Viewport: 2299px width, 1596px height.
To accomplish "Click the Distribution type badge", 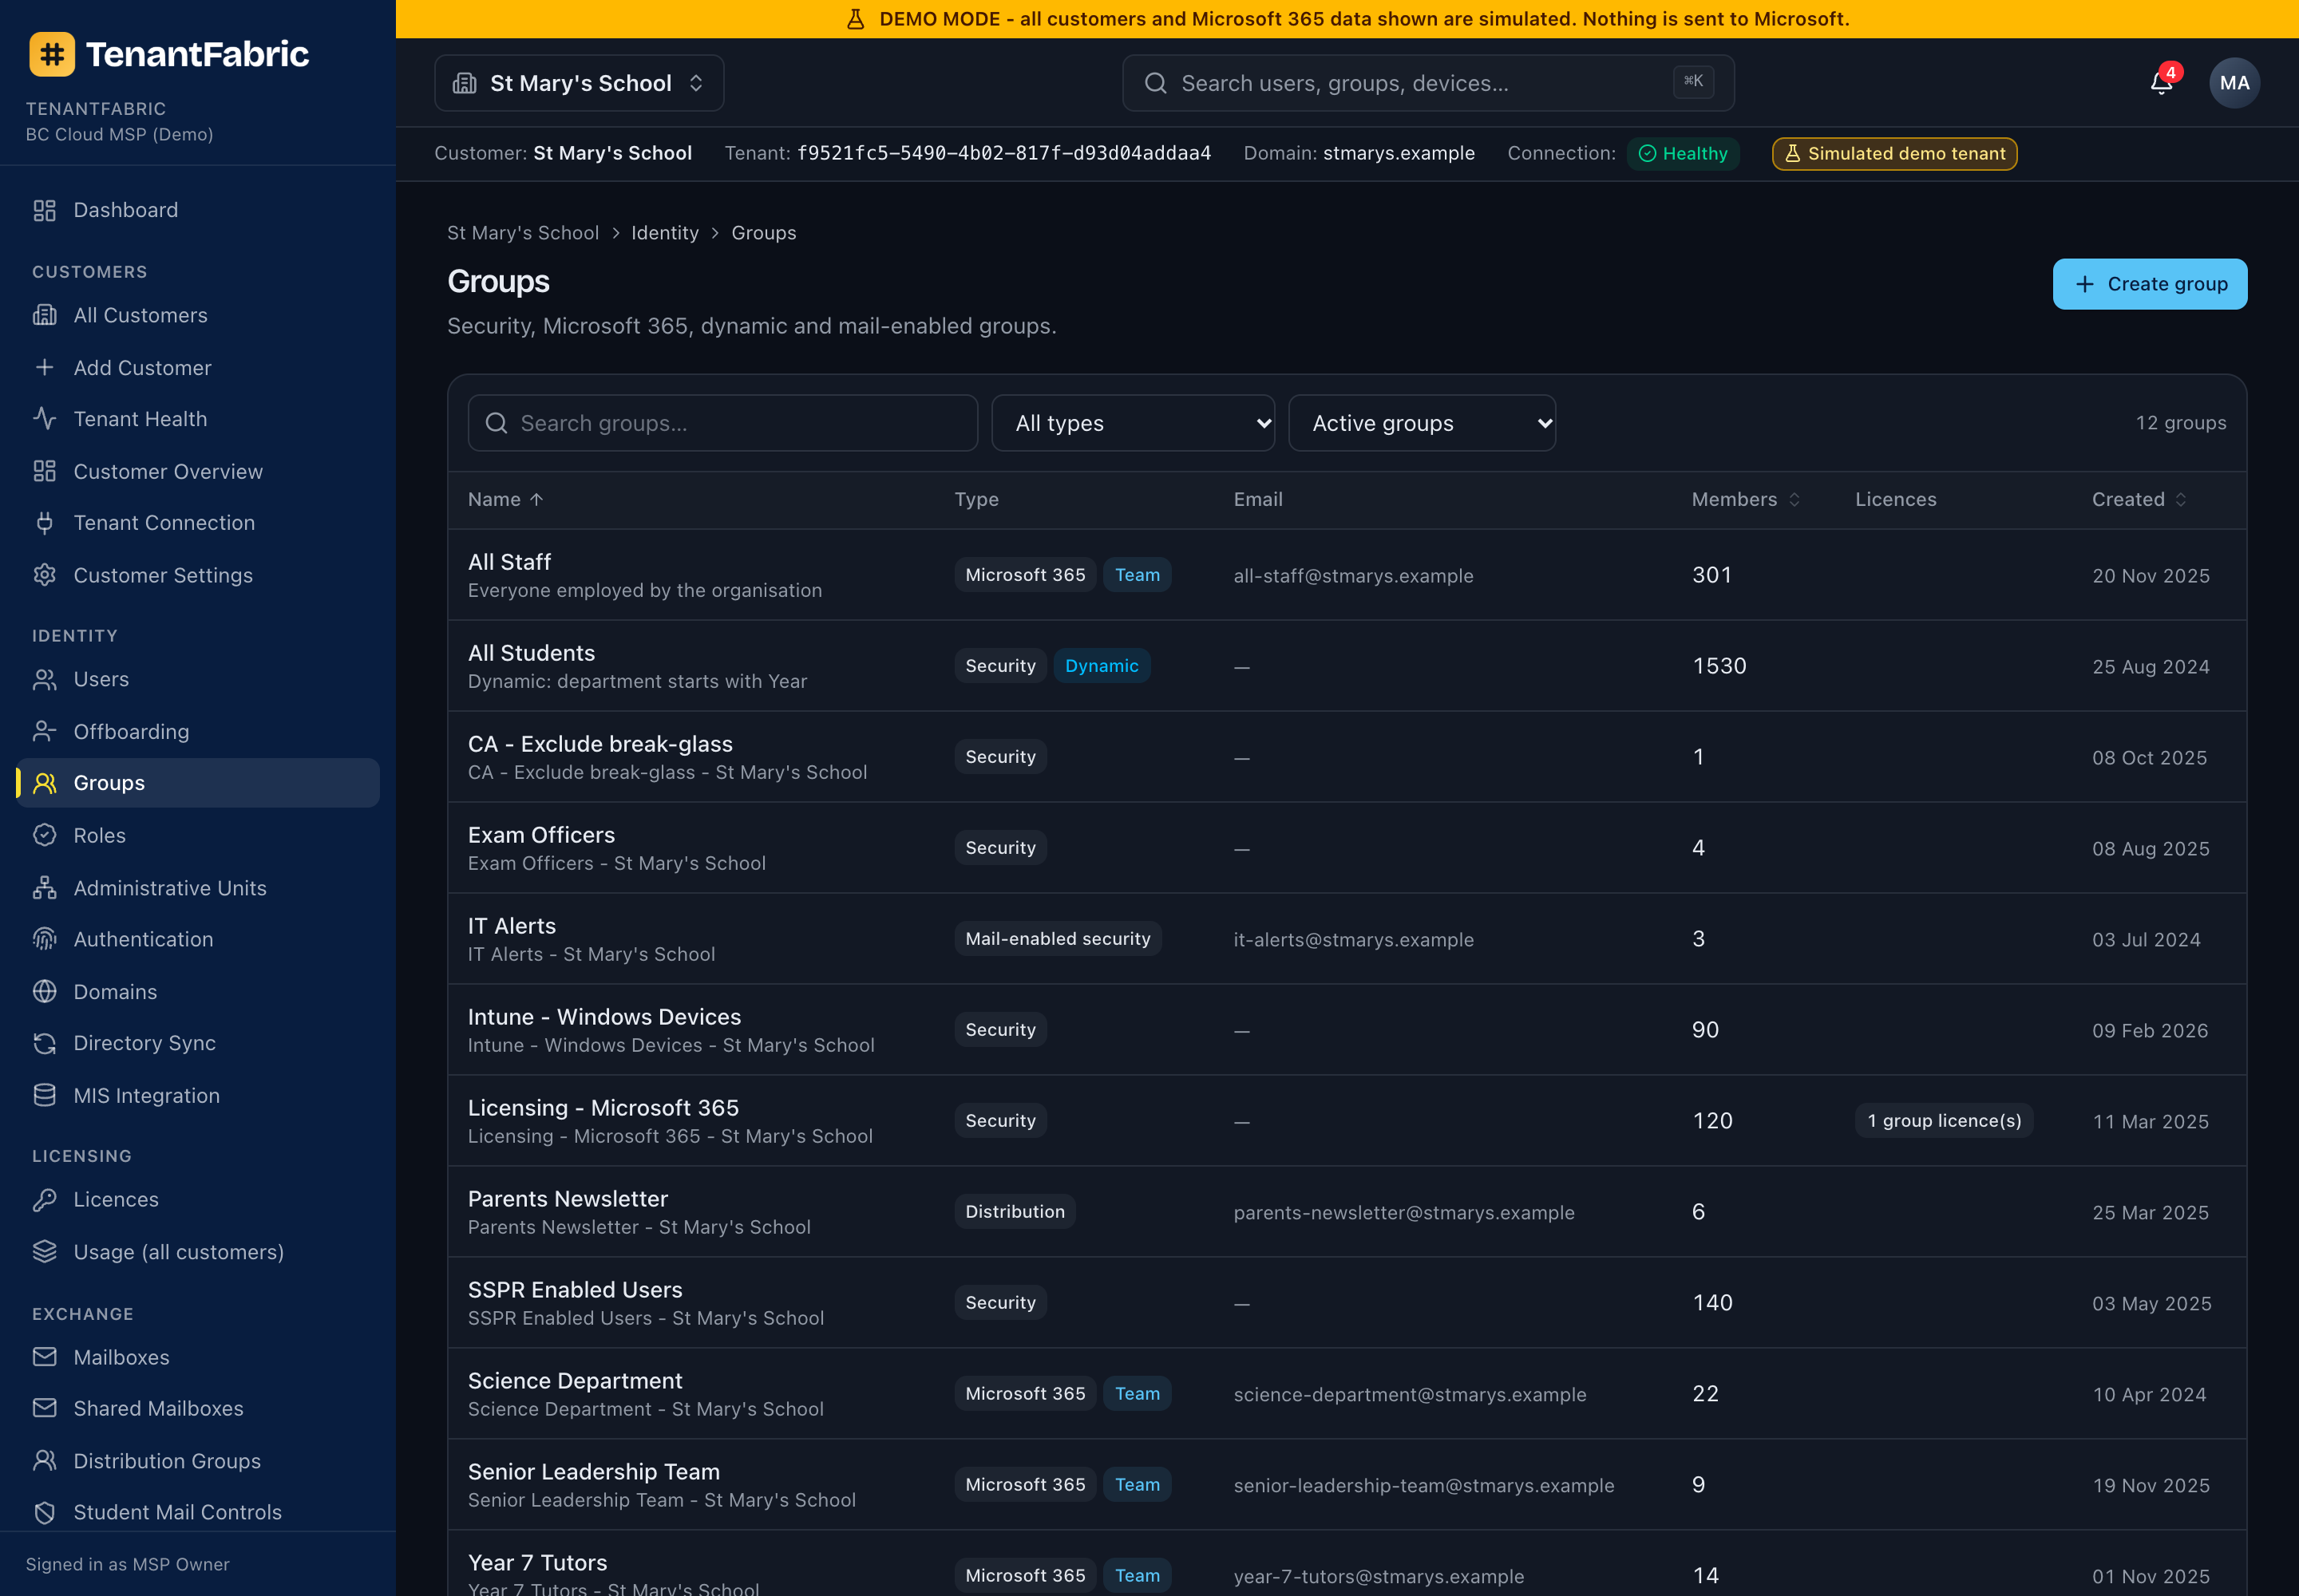I will pos(1015,1212).
